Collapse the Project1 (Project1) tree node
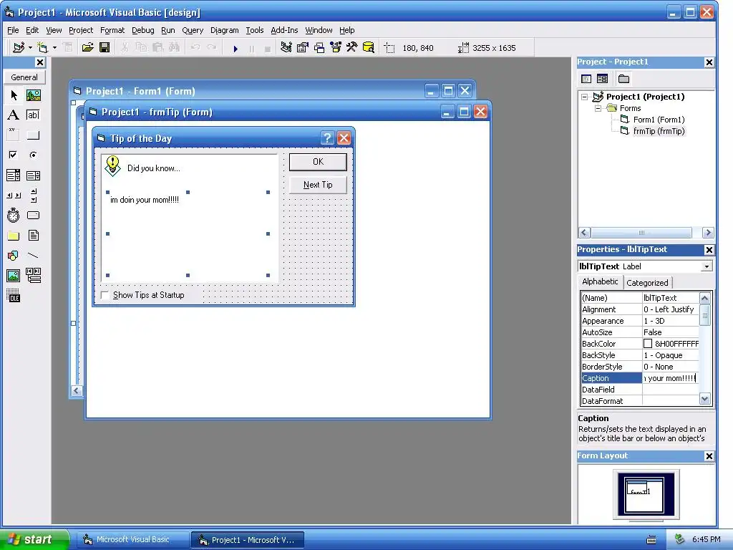This screenshot has height=550, width=733. [584, 97]
